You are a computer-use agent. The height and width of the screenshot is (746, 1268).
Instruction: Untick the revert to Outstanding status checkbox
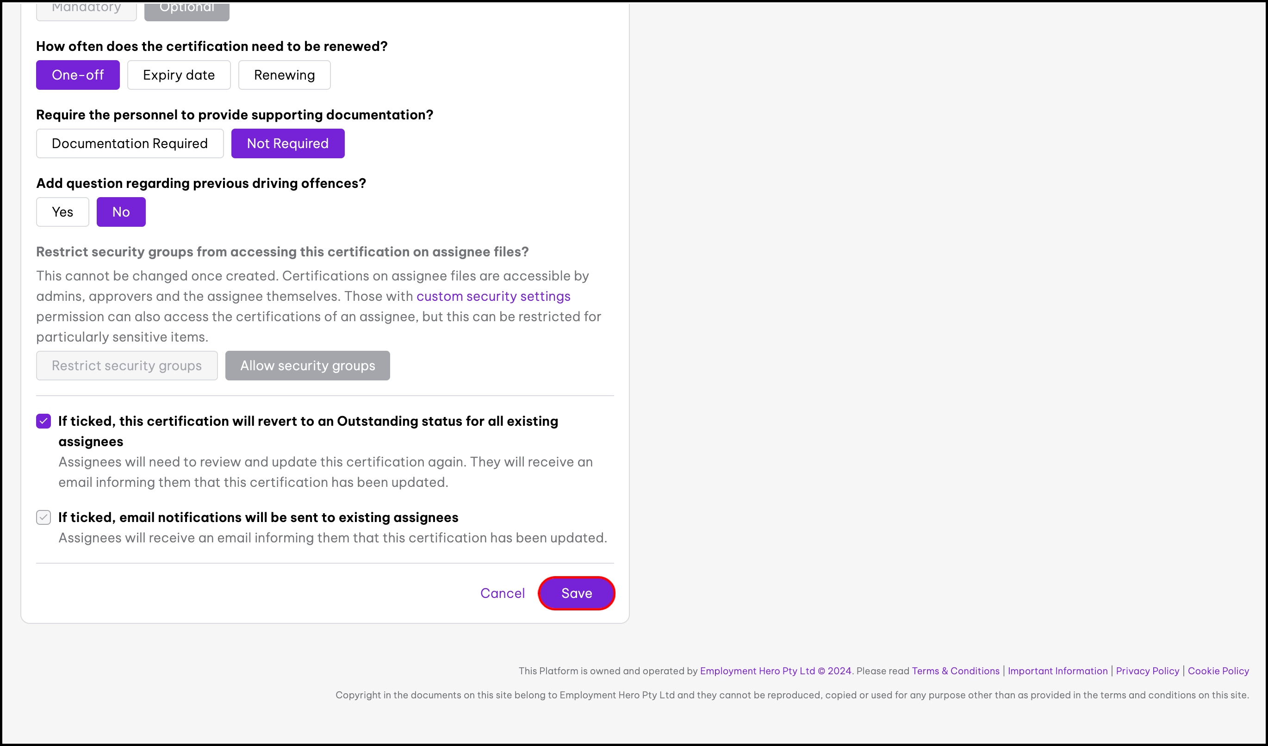coord(44,421)
